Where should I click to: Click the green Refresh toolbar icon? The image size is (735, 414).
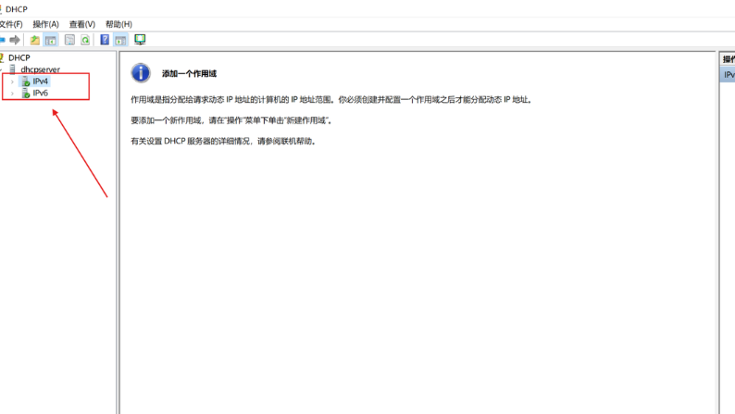point(85,40)
